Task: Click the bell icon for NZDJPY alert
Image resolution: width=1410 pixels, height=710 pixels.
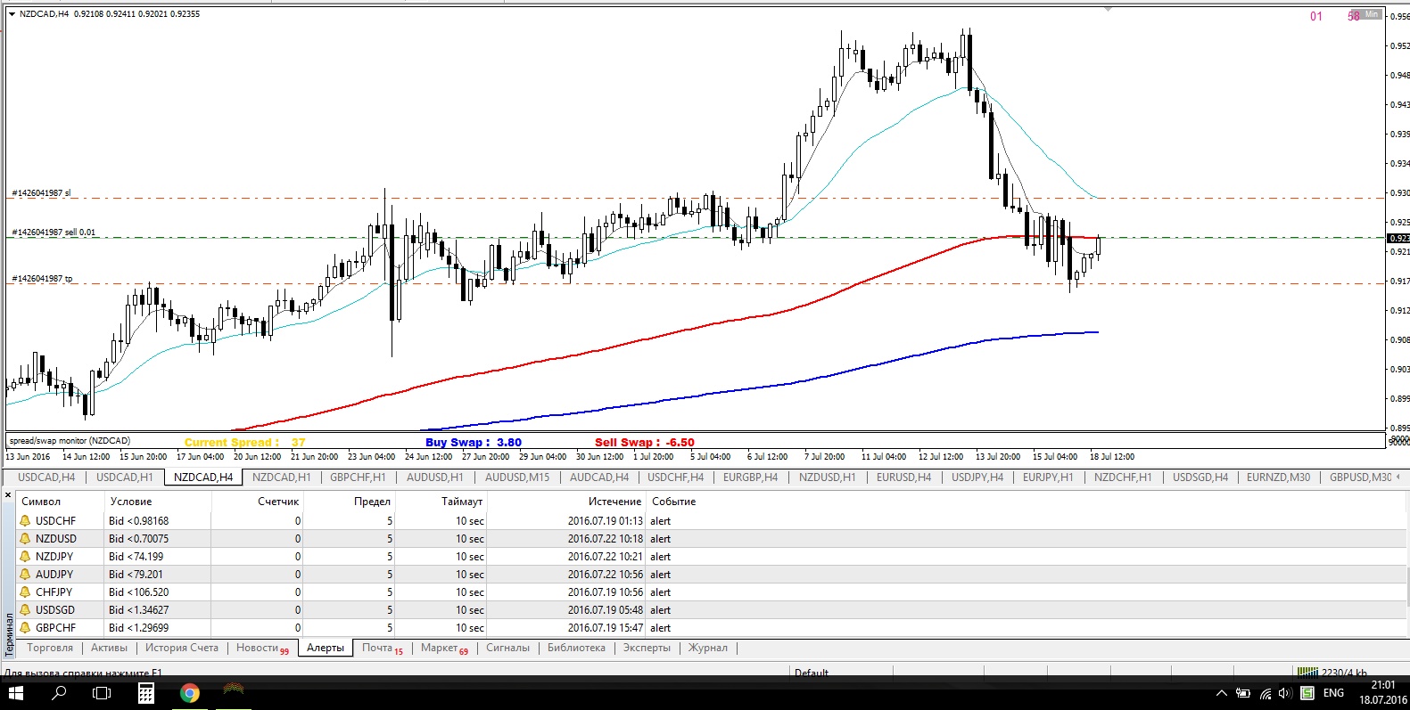Action: tap(25, 557)
